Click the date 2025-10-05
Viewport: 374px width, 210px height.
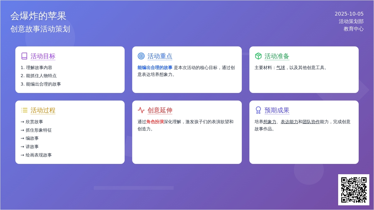(x=349, y=14)
